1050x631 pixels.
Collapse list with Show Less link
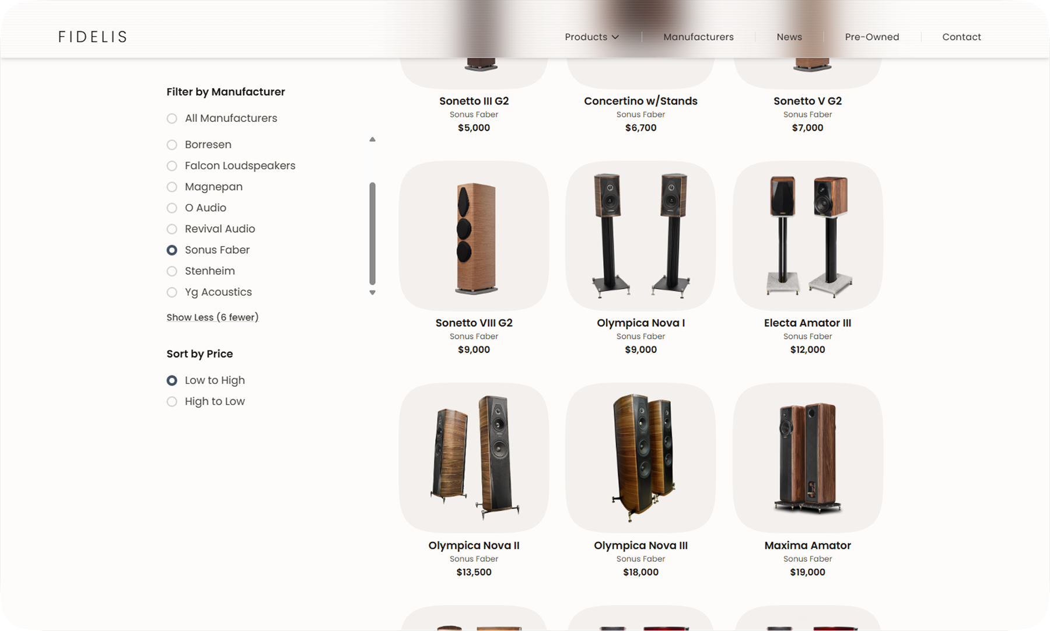pos(212,317)
